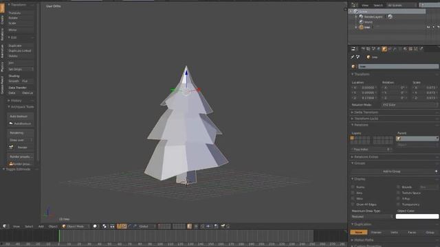Open the Texture properties tab icon
This screenshot has width=440, height=247.
(x=410, y=49)
